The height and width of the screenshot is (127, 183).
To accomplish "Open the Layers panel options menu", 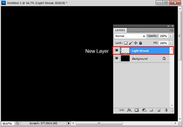I will point(171,30).
